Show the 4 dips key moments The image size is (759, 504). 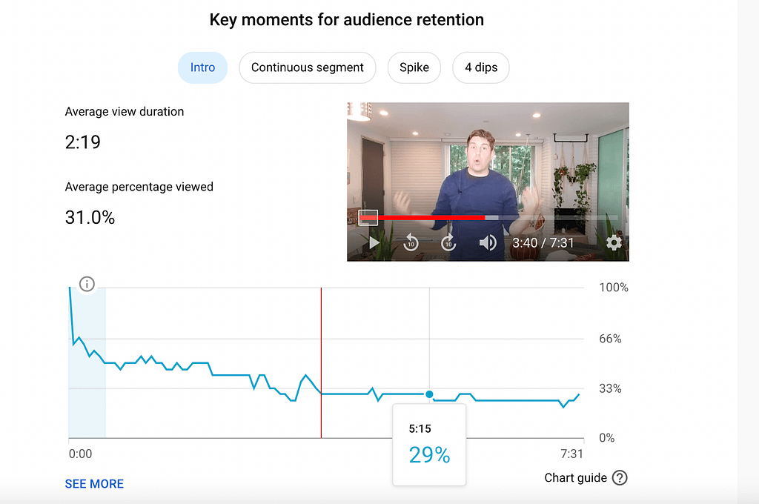coord(481,67)
